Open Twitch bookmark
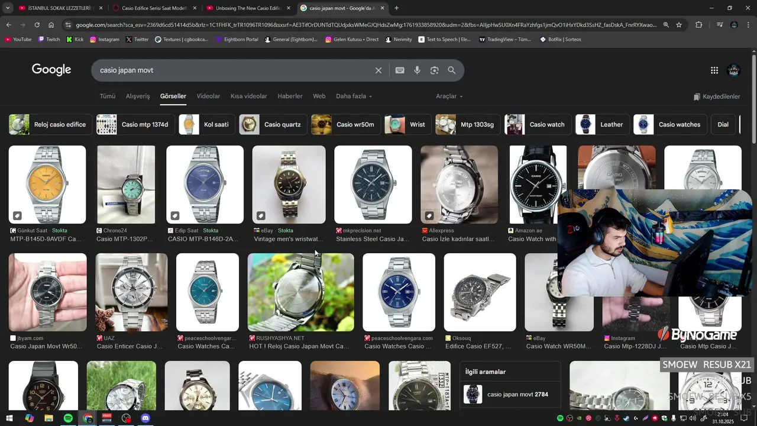This screenshot has width=757, height=426. coord(49,40)
